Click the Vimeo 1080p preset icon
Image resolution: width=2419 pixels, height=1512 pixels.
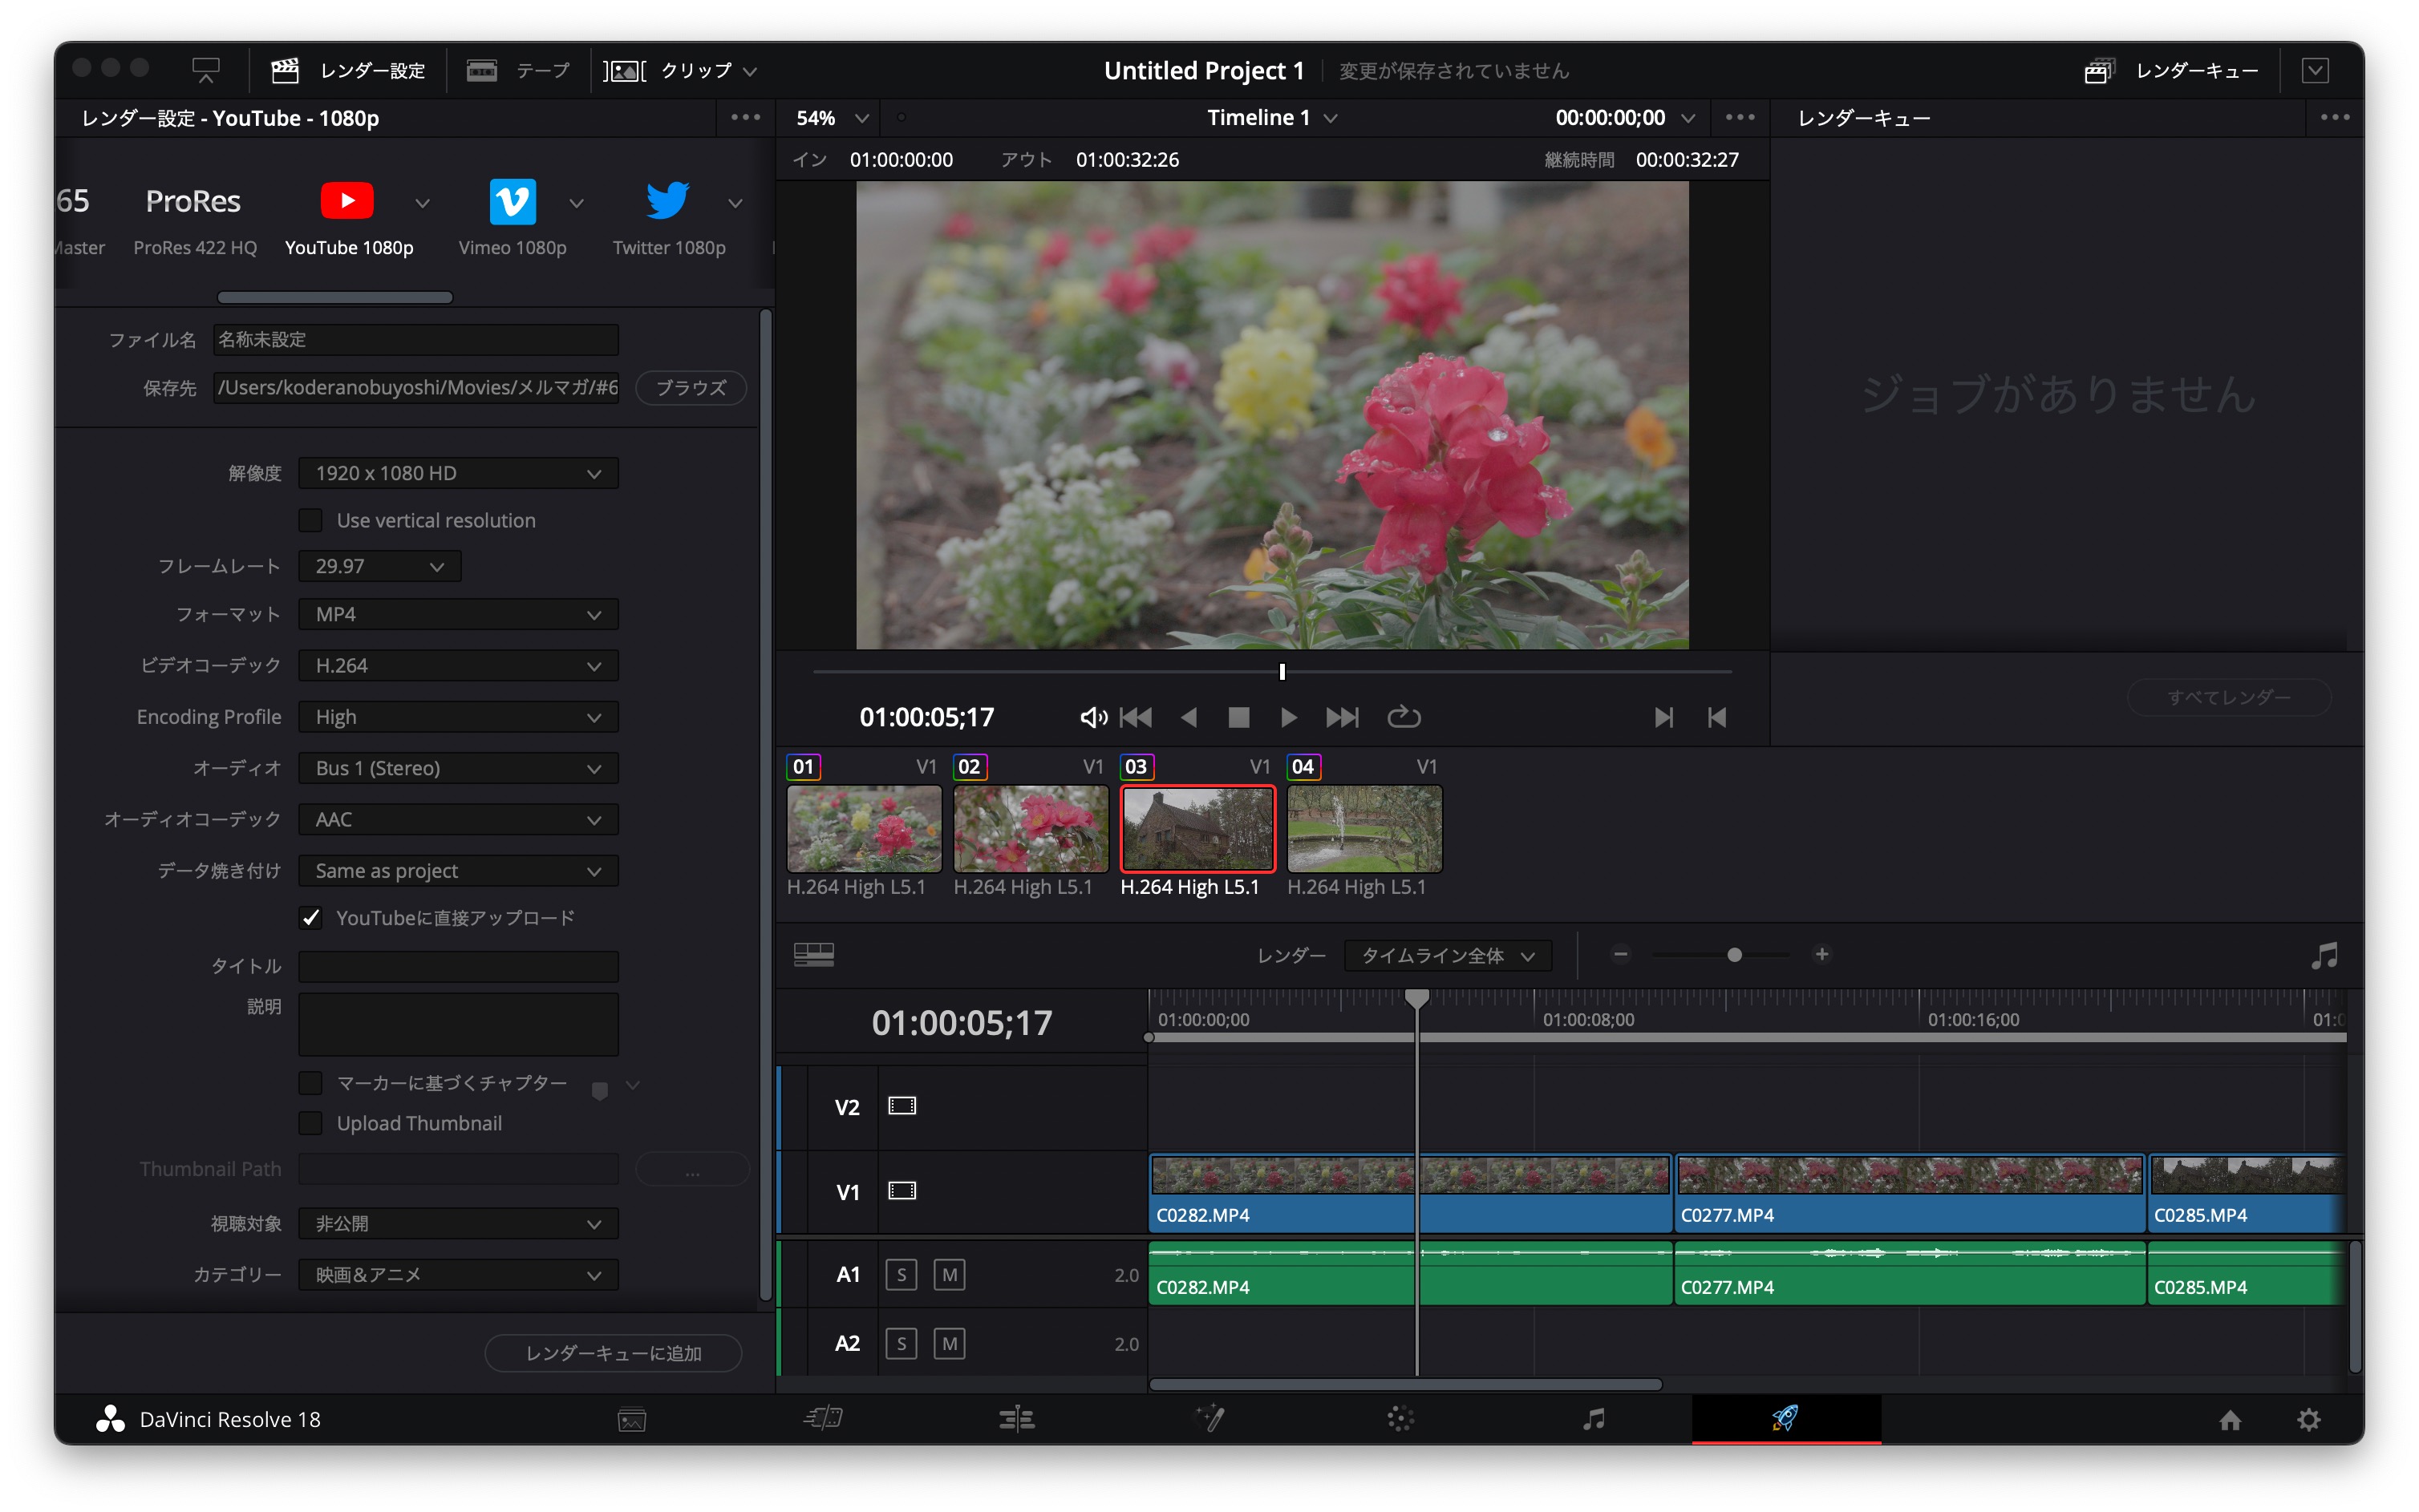pyautogui.click(x=513, y=201)
